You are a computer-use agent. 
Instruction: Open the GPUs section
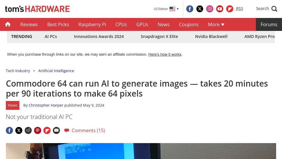click(x=142, y=24)
